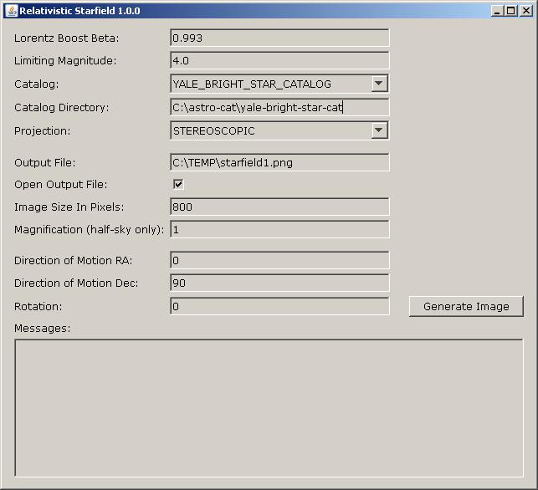The height and width of the screenshot is (490, 538).
Task: Click the Image Size In Pixels field
Action: (279, 207)
